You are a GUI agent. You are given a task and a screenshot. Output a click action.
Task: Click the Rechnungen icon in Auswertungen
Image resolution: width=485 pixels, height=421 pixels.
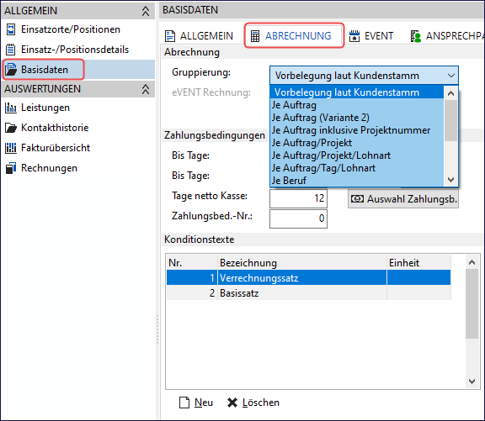point(11,168)
